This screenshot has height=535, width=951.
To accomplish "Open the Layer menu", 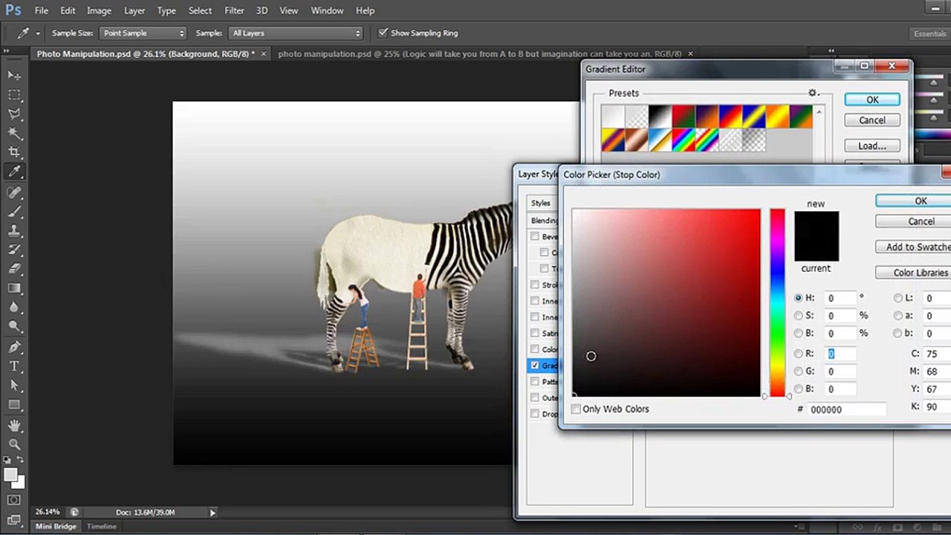I will (x=134, y=10).
